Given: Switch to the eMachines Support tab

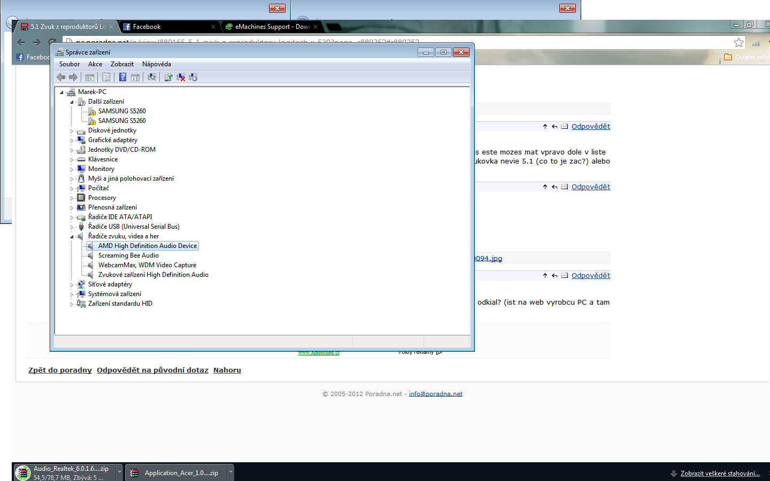Looking at the screenshot, I should tap(272, 27).
